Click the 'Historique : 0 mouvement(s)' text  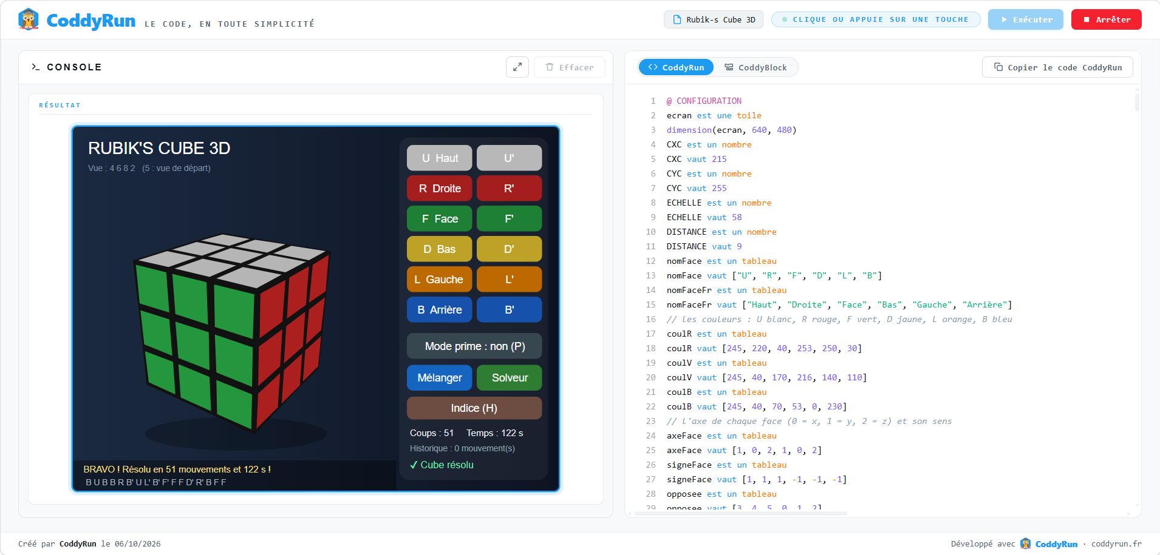462,448
